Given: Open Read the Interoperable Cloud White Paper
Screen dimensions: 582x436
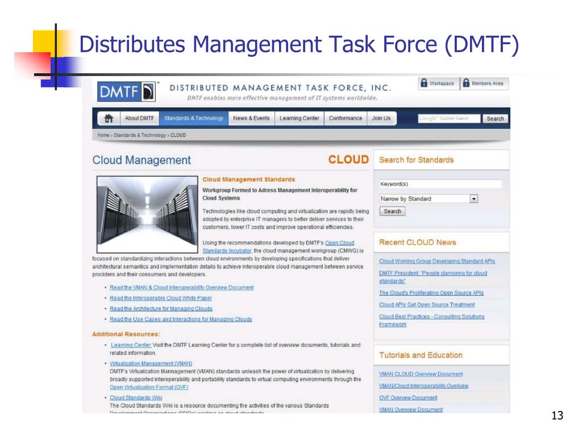Looking at the screenshot, I should point(160,298).
